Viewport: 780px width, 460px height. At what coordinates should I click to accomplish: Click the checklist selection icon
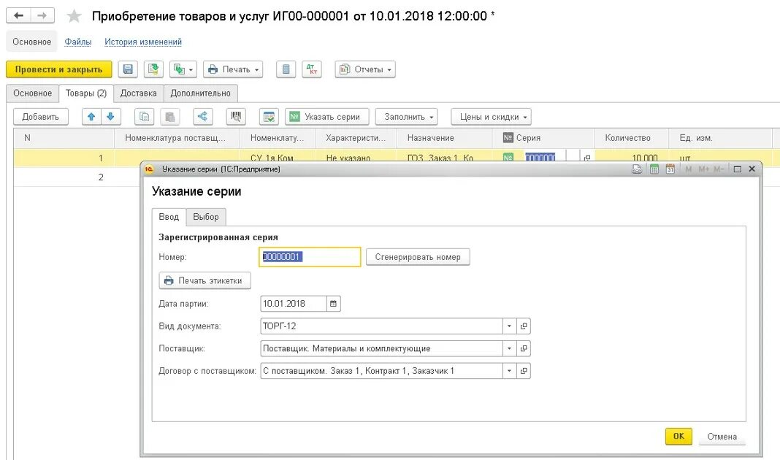[269, 117]
